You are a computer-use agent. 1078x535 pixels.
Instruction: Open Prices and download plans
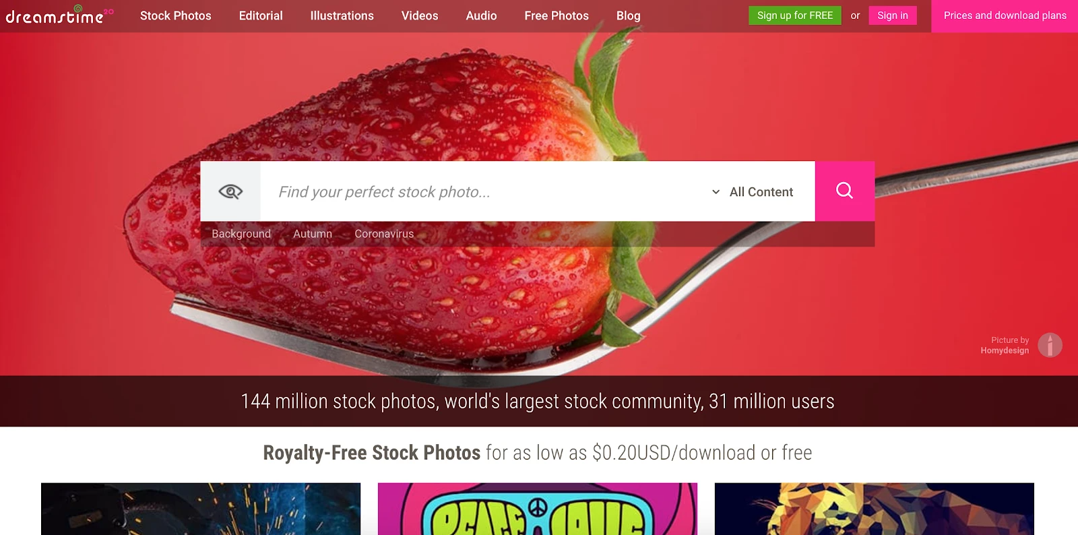coord(1005,15)
